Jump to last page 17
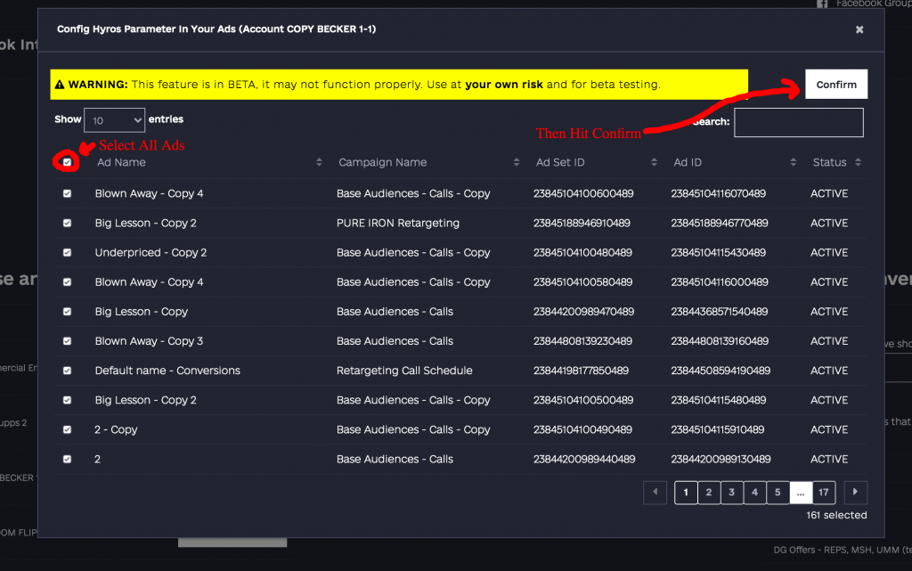912x571 pixels. coord(824,493)
